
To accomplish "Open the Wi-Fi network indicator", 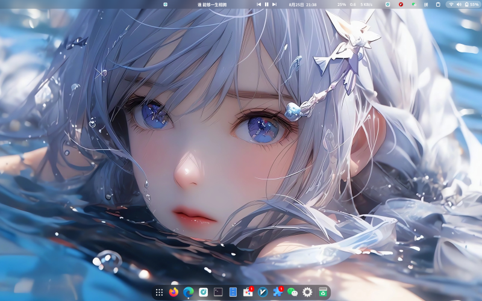I will (451, 4).
